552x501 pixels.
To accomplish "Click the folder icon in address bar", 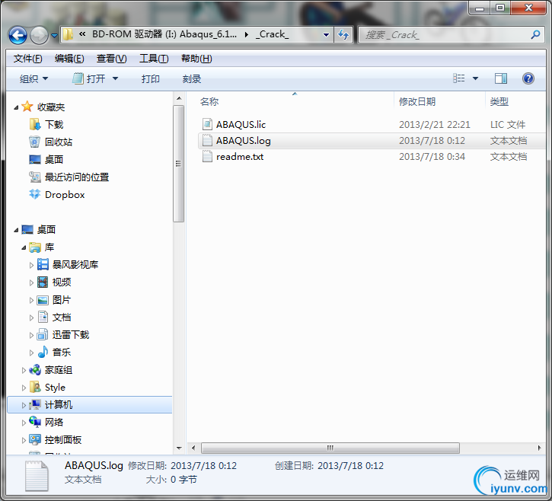I will point(68,34).
